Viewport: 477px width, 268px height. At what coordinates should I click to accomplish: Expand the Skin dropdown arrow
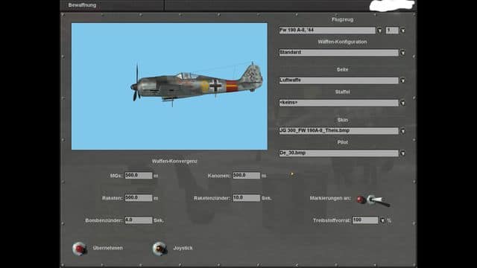(x=402, y=131)
